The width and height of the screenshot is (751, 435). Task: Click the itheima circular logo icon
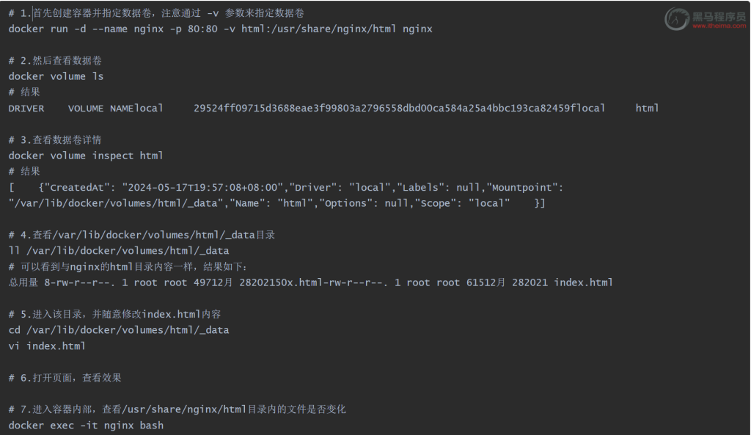(x=676, y=18)
